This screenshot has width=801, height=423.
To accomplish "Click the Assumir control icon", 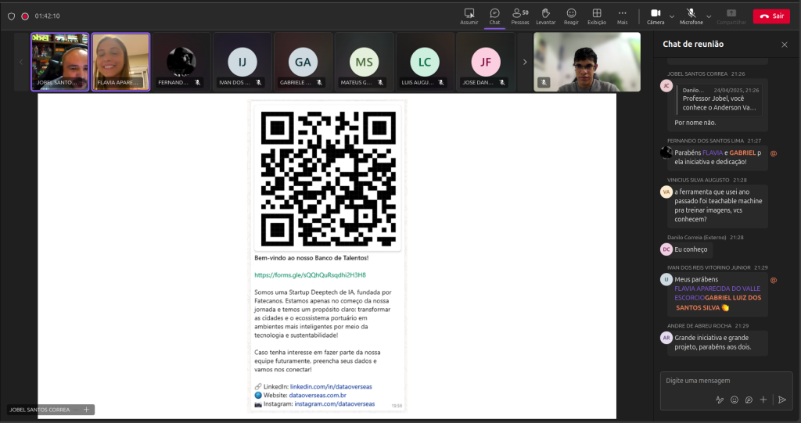I will (469, 16).
